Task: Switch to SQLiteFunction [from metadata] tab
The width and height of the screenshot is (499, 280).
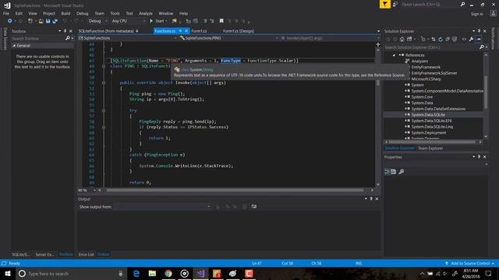Action: (106, 31)
